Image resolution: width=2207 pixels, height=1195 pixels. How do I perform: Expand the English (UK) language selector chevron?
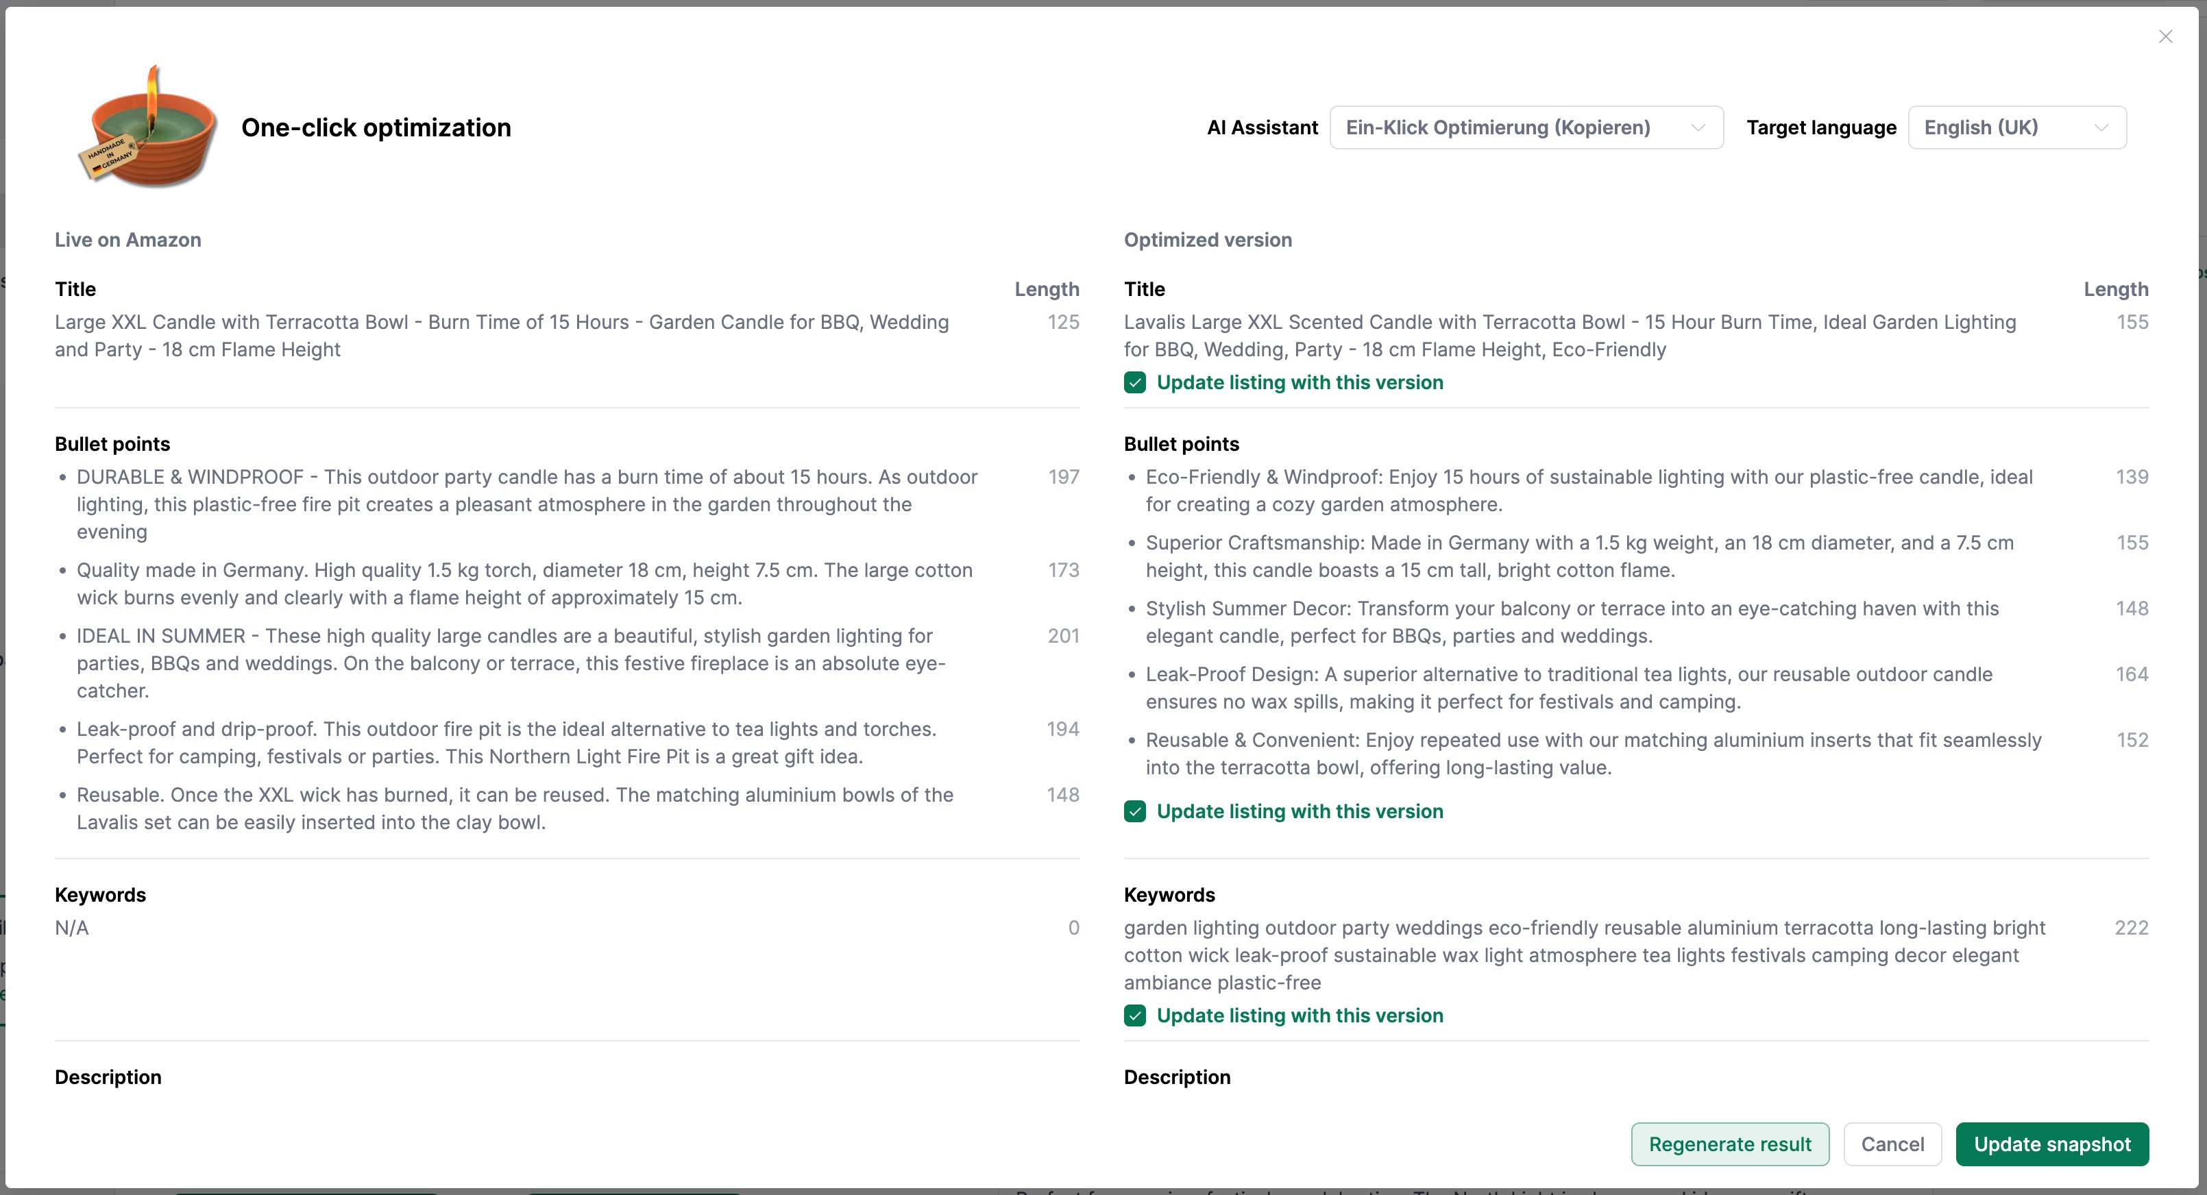coord(2101,127)
